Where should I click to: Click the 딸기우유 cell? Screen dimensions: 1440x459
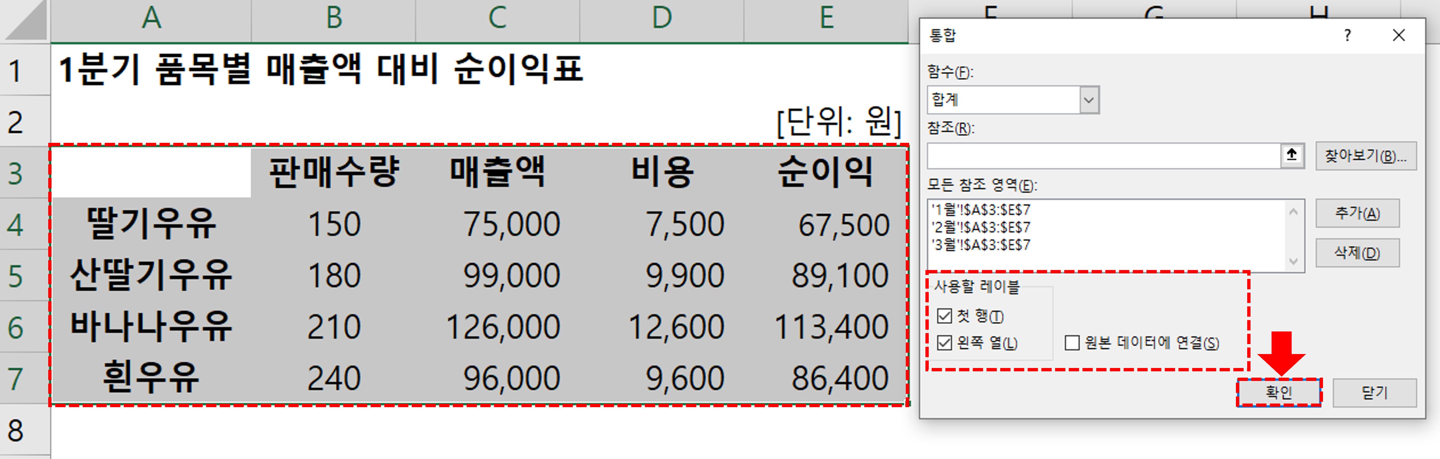[151, 224]
